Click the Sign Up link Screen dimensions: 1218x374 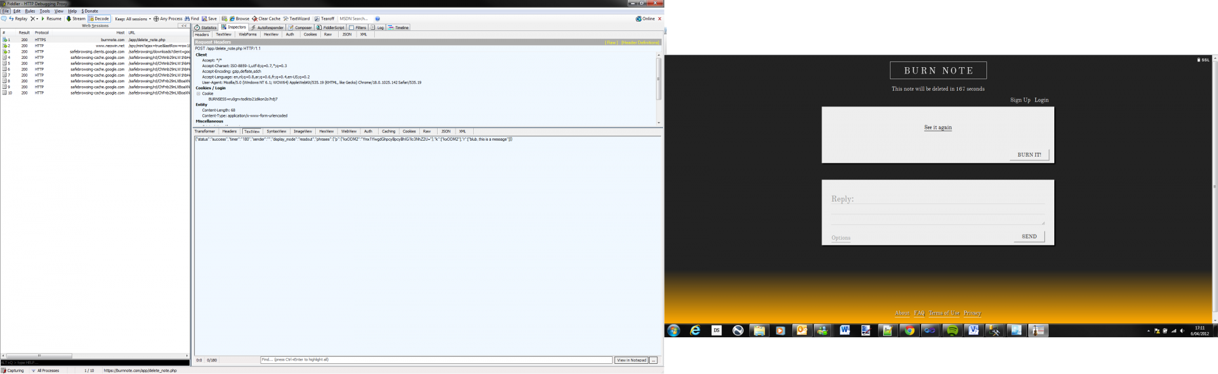1020,100
